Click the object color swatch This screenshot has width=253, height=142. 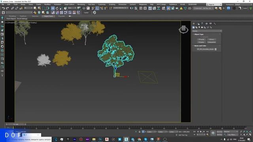215,49
